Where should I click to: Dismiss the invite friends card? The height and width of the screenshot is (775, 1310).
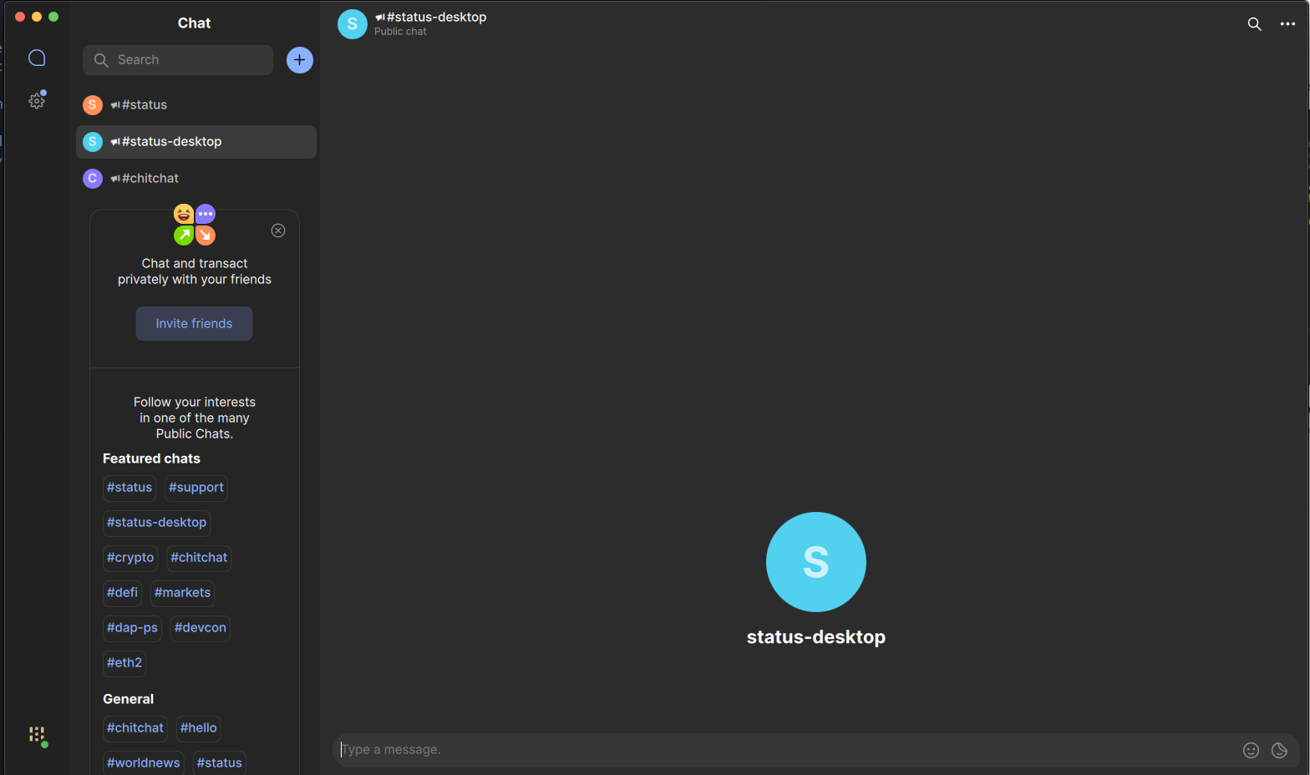tap(278, 230)
